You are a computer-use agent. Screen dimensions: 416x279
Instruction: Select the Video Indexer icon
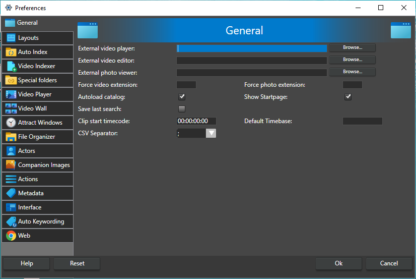[x=11, y=66]
